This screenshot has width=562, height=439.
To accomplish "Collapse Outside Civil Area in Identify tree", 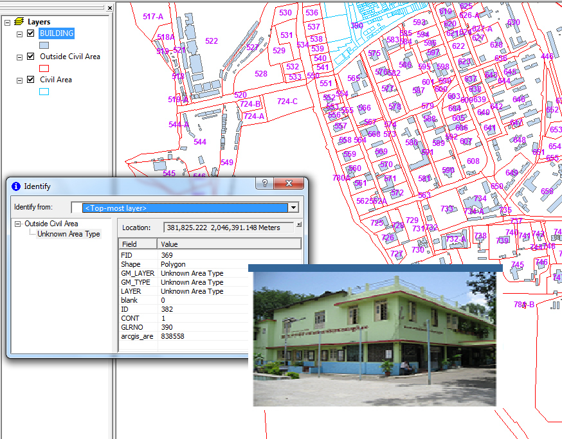I will click(x=17, y=224).
